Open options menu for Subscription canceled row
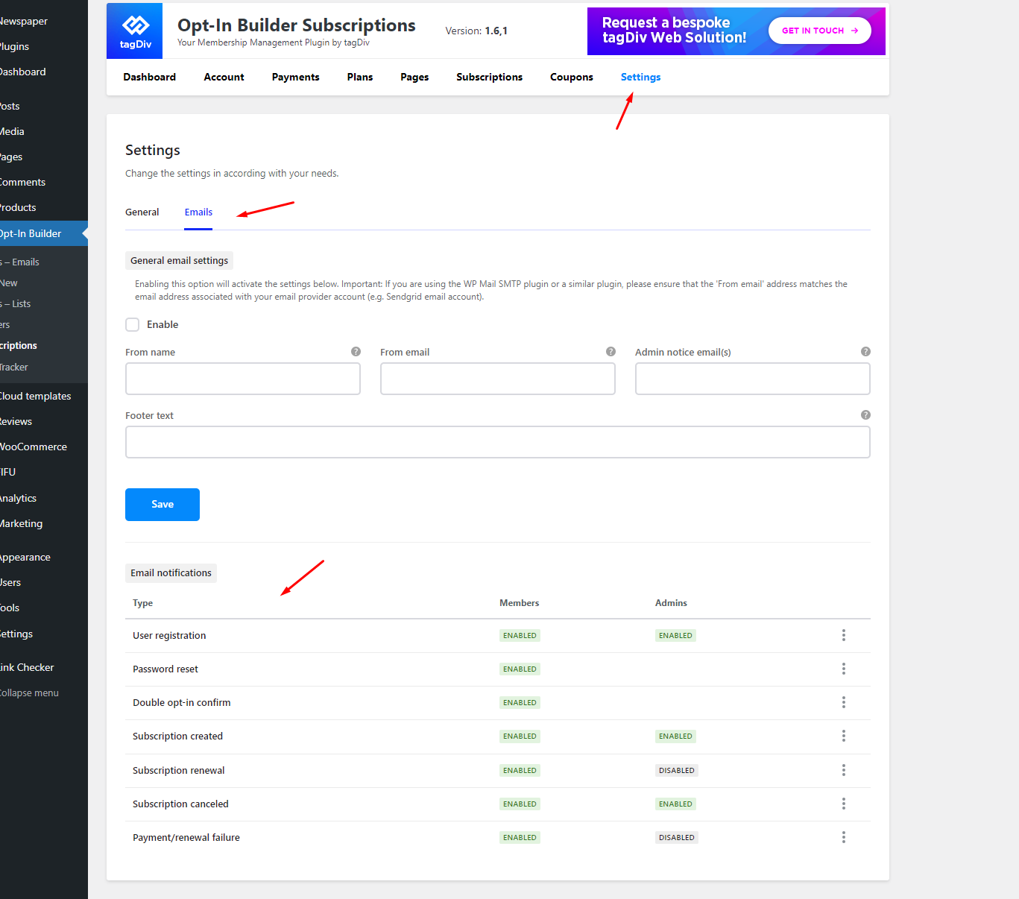The image size is (1019, 899). coord(844,804)
